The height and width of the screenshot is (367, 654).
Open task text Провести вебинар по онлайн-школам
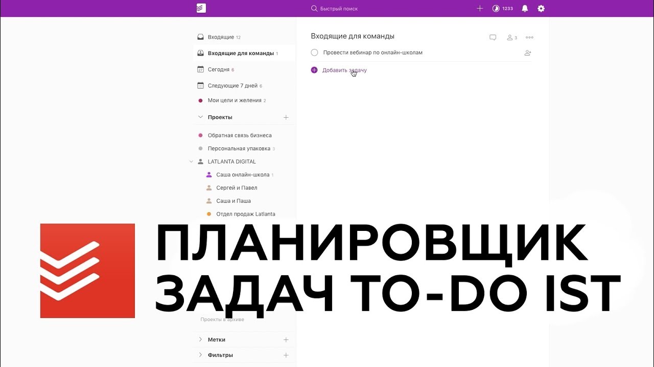pyautogui.click(x=373, y=53)
